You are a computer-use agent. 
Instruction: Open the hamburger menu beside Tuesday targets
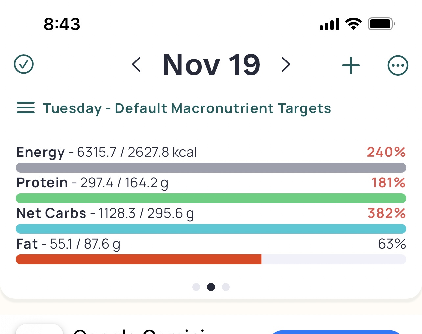pyautogui.click(x=26, y=108)
